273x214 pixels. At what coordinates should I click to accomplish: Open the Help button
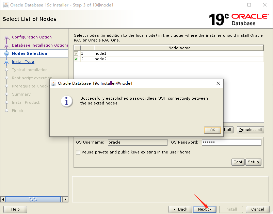pos(15,209)
